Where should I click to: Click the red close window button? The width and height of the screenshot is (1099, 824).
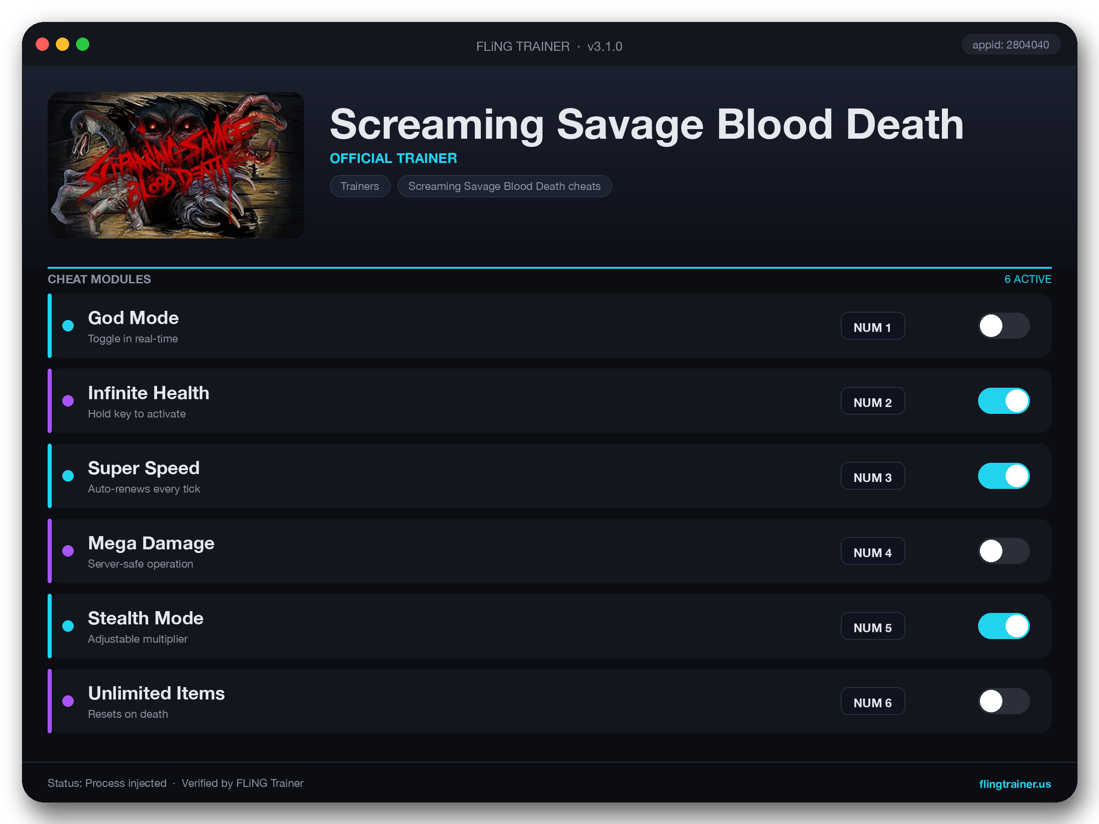tap(42, 45)
